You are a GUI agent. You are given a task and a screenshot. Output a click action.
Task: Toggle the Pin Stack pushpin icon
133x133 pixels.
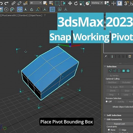pos(106,56)
